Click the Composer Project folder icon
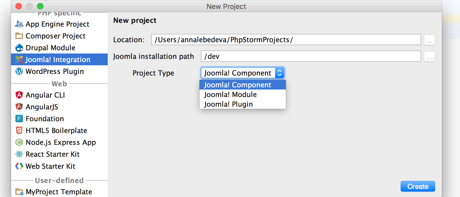460x197 pixels. coord(19,36)
